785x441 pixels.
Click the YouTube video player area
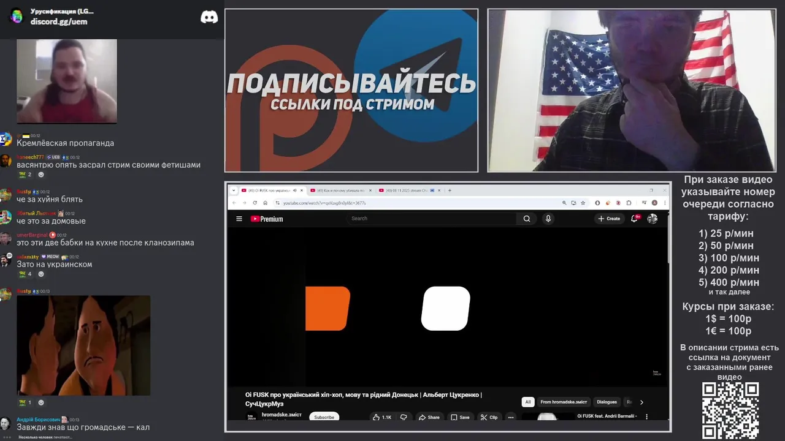click(x=448, y=306)
